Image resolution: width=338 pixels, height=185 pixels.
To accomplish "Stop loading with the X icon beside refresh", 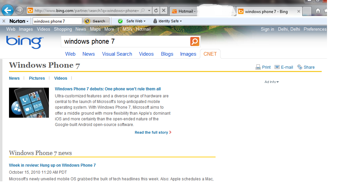I will click(x=164, y=10).
